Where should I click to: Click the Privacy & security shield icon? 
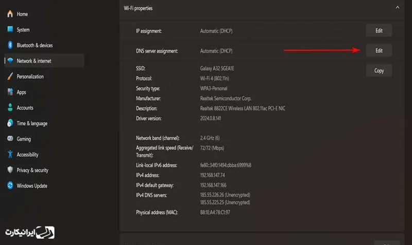click(x=10, y=170)
